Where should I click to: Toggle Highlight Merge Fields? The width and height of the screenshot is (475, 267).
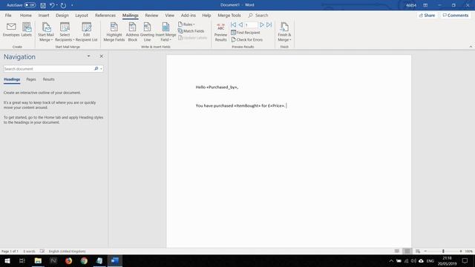pos(114,32)
